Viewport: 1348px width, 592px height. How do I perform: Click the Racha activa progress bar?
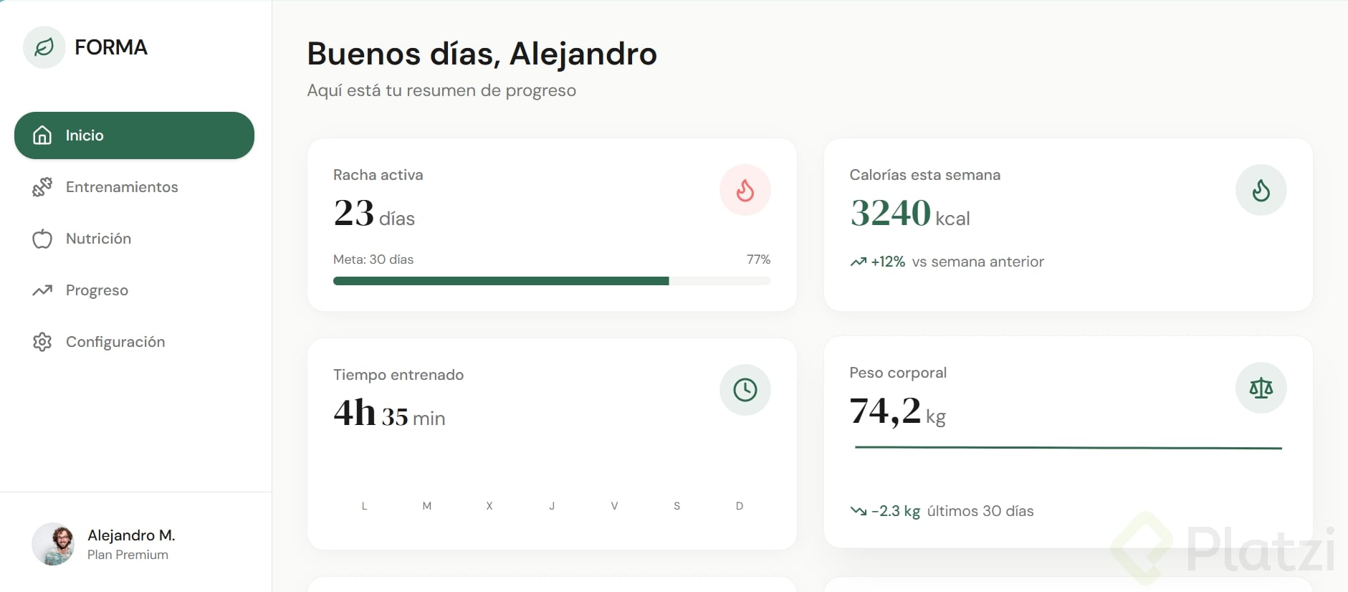click(551, 281)
